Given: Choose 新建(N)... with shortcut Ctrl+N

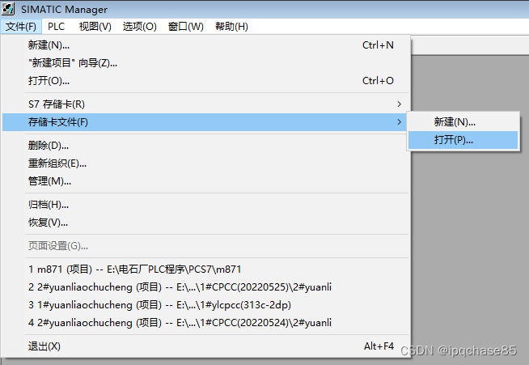Looking at the screenshot, I should click(205, 45).
